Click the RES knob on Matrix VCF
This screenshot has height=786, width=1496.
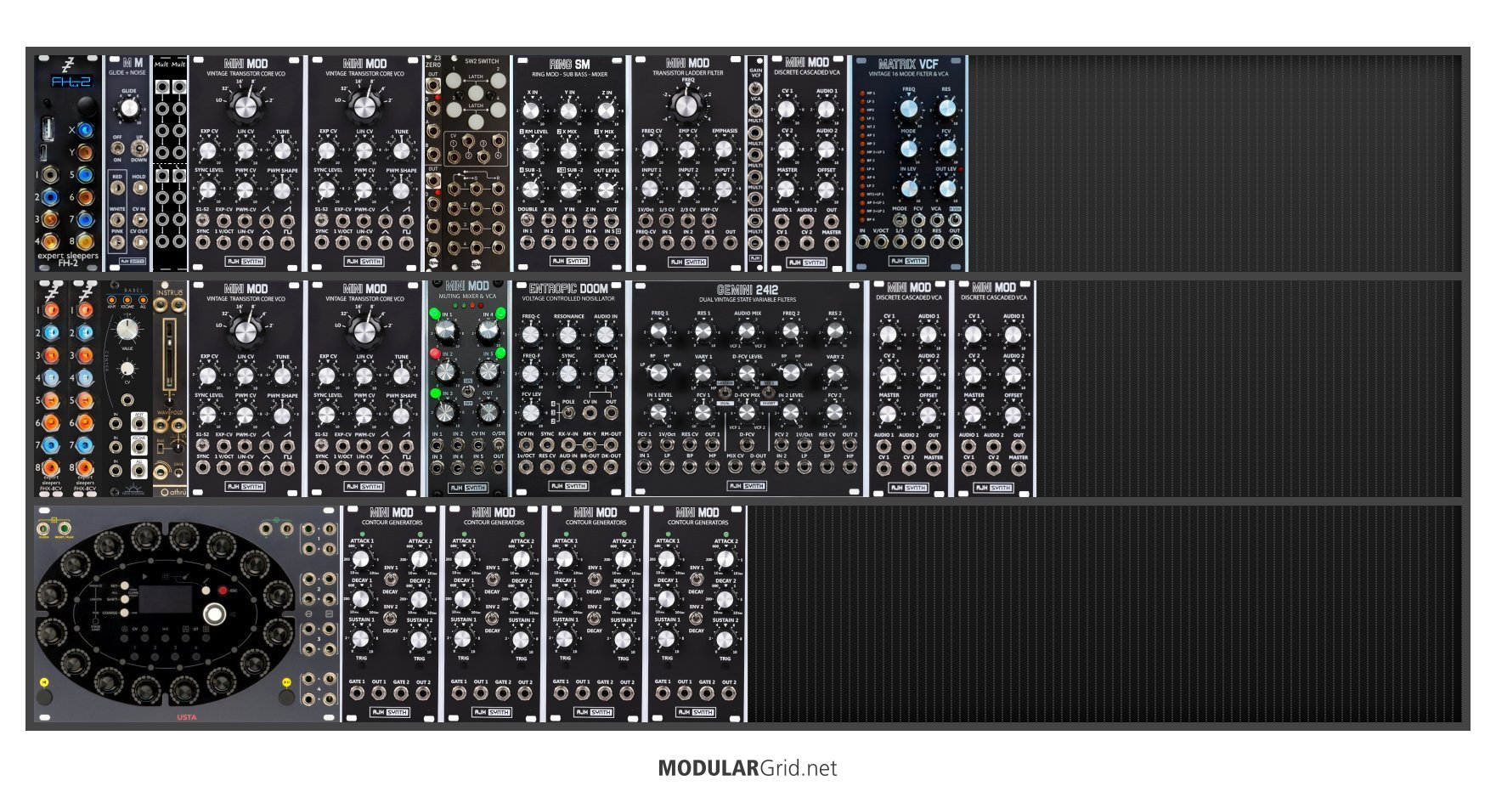coord(947,109)
